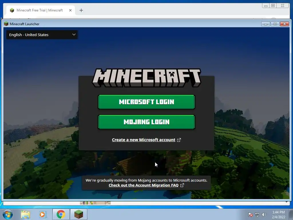293x220 pixels.
Task: Close the Chrome browser window
Action: pyautogui.click(x=282, y=6)
